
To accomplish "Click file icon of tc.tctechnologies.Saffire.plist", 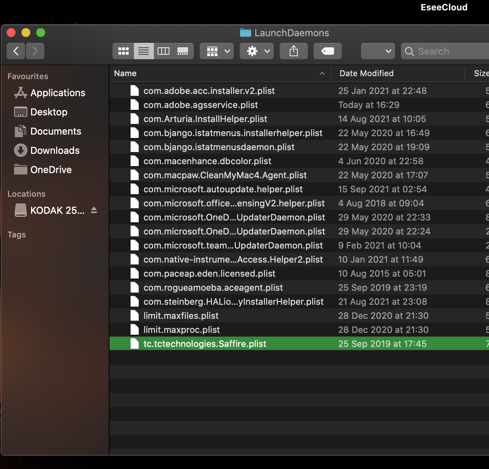I will tap(135, 344).
